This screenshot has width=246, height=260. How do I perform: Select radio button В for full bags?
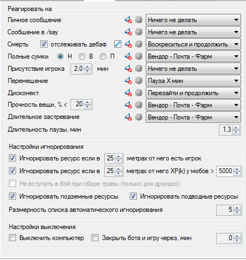click(82, 56)
